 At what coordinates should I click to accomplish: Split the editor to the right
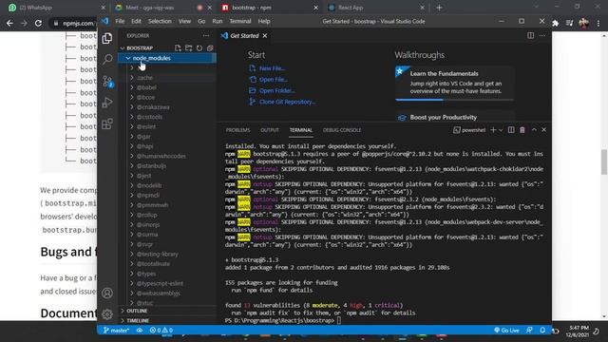530,36
